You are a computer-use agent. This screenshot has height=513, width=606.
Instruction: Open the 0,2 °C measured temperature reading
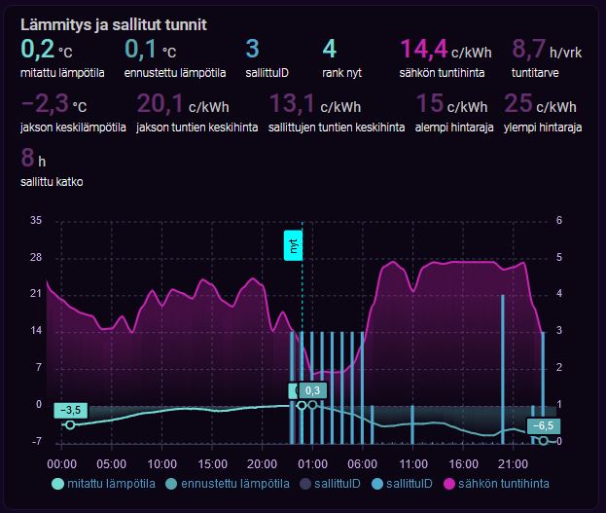click(x=46, y=50)
